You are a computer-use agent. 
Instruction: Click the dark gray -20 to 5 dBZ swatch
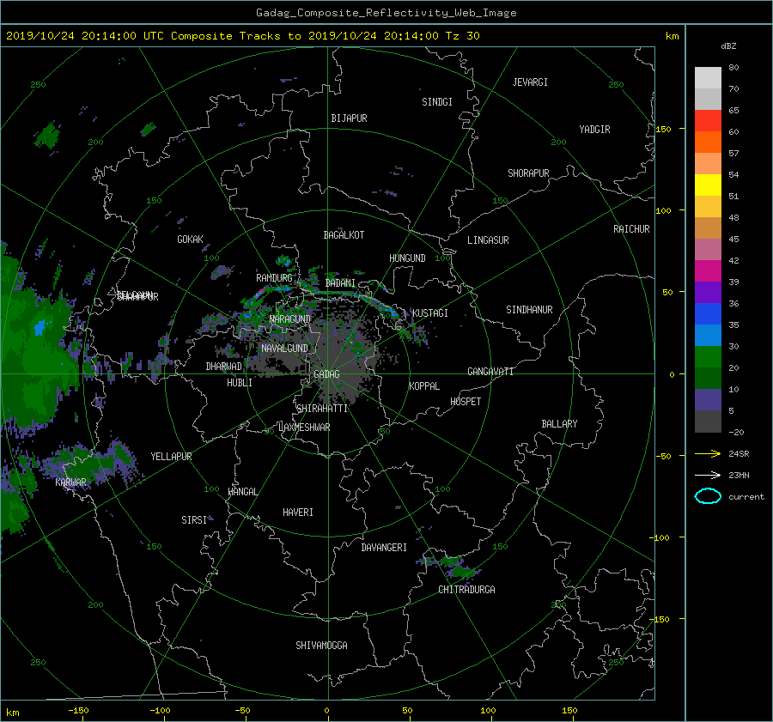708,422
